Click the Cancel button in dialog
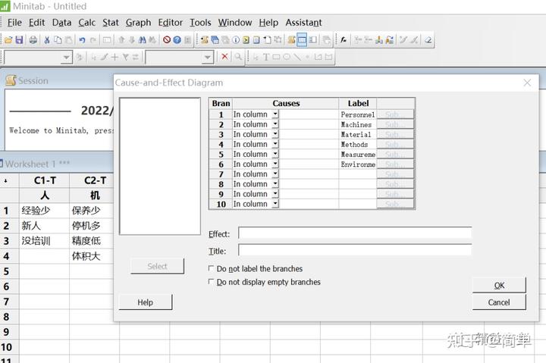 (x=499, y=302)
